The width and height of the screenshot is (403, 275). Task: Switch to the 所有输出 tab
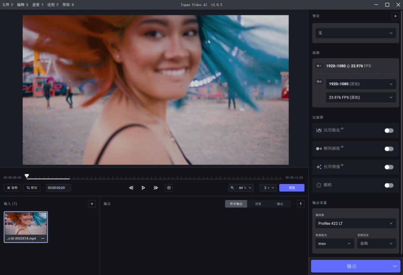(236, 204)
